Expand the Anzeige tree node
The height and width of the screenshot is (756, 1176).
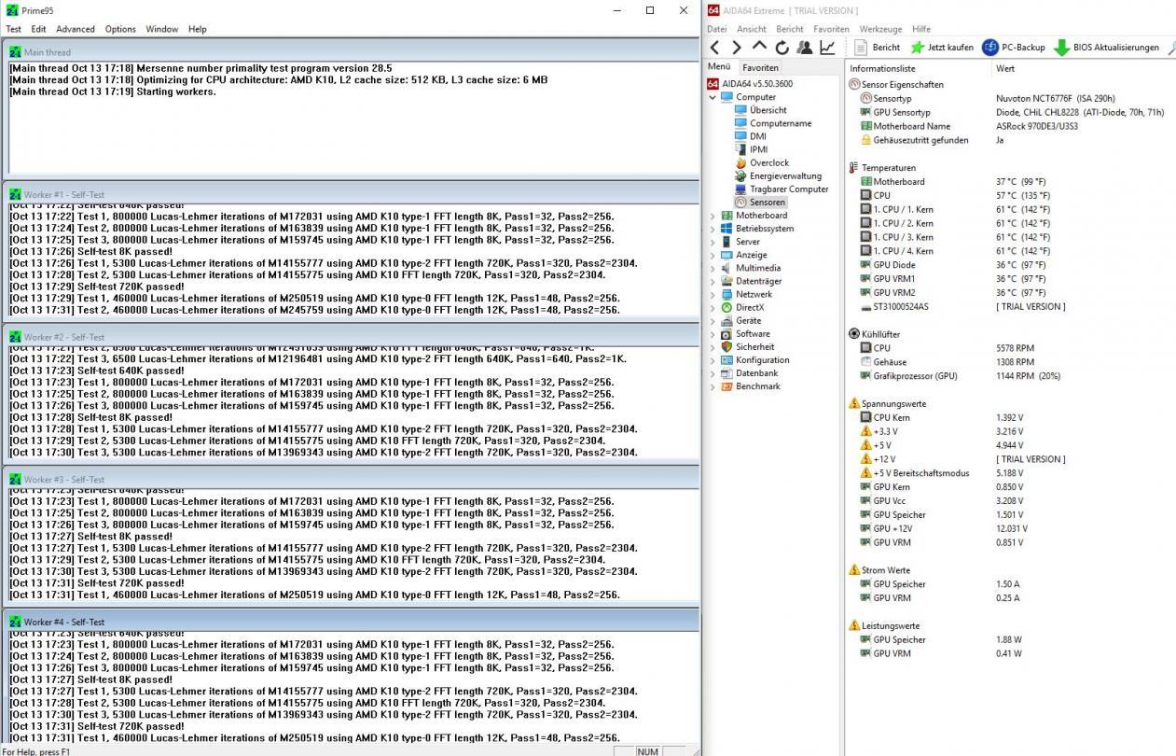pos(713,255)
